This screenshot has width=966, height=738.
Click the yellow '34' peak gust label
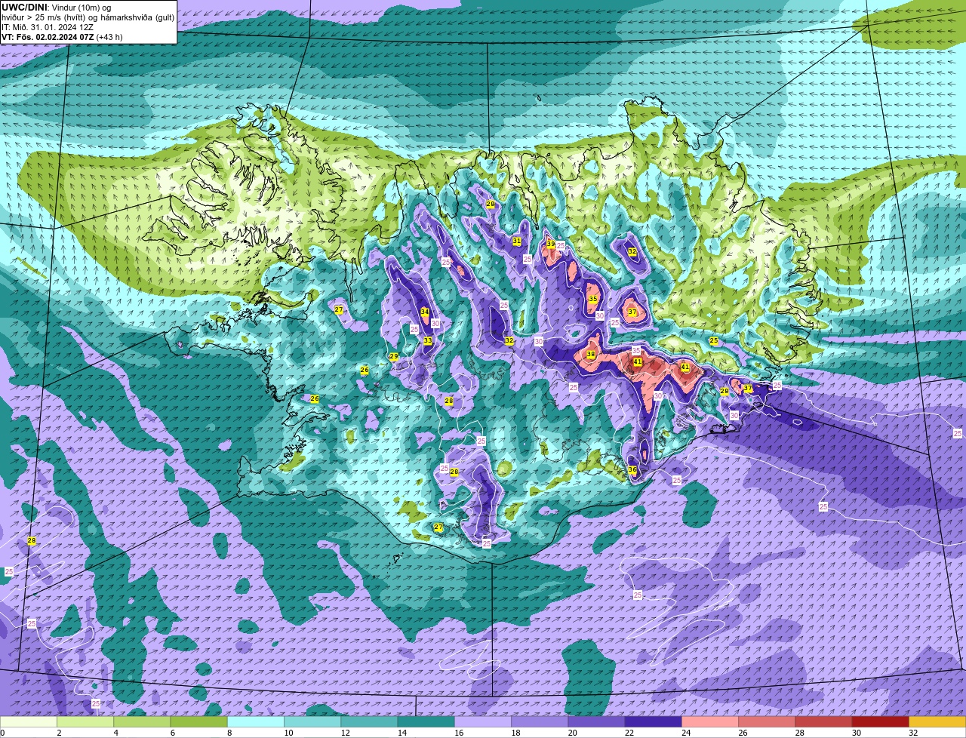coord(425,312)
